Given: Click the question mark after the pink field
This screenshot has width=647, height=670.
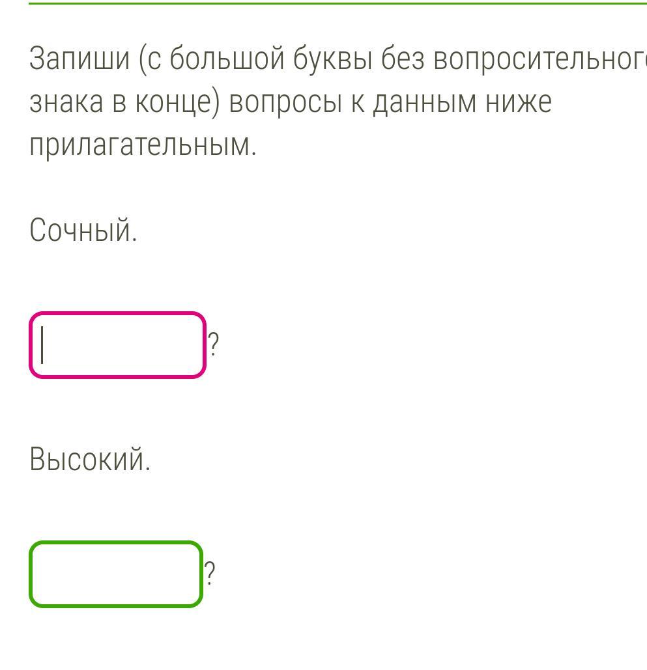Looking at the screenshot, I should [213, 344].
